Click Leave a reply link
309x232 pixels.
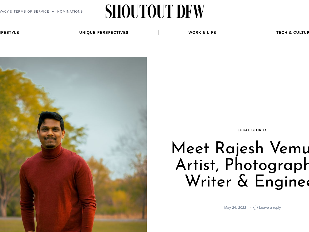270,208
